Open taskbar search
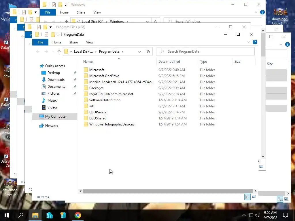This screenshot has height=221, width=295. point(21,215)
